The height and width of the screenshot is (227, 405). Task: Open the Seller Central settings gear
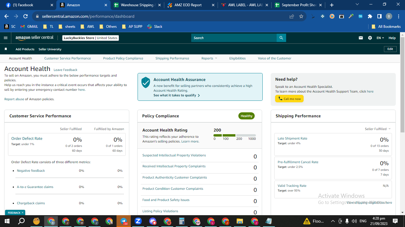[370, 38]
